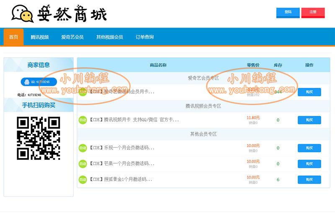
Task: Click the 10.00元 price of 芒果 item
Action: [253, 162]
